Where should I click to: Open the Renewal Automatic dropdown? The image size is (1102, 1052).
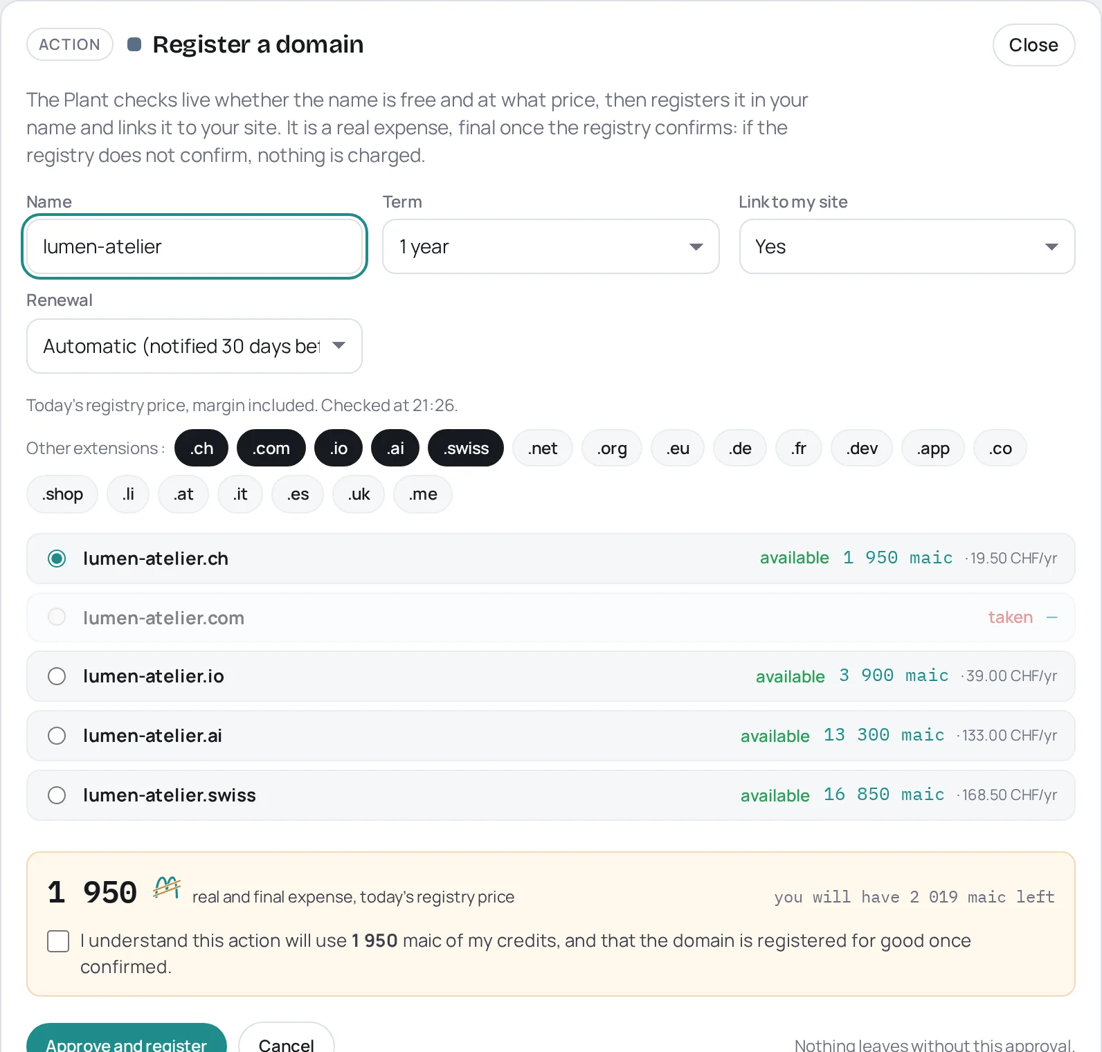point(195,346)
